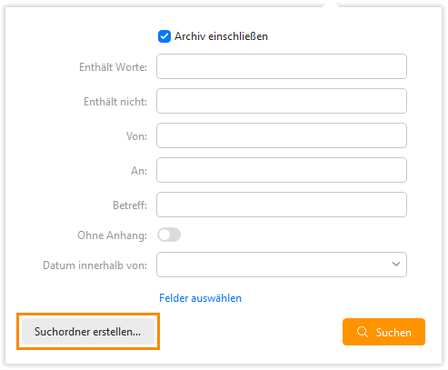Image resolution: width=448 pixels, height=370 pixels.
Task: Uncheck the Archiv einschließen checkbox
Action: [164, 36]
